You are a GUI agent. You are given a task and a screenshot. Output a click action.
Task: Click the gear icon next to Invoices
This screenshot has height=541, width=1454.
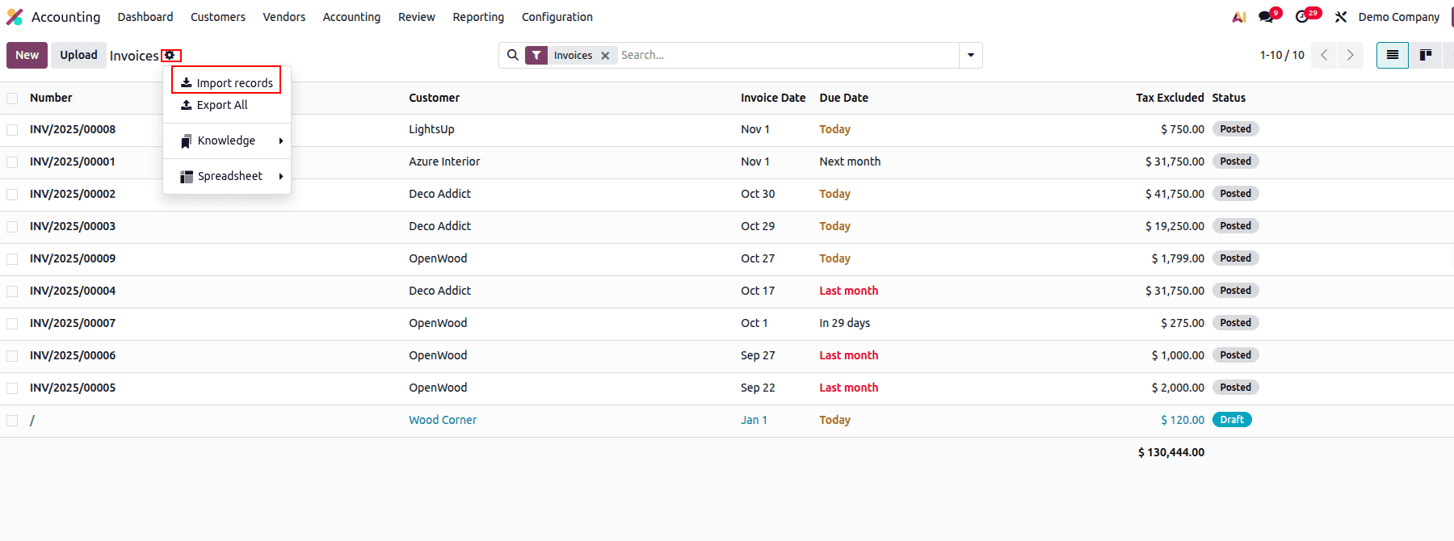170,56
